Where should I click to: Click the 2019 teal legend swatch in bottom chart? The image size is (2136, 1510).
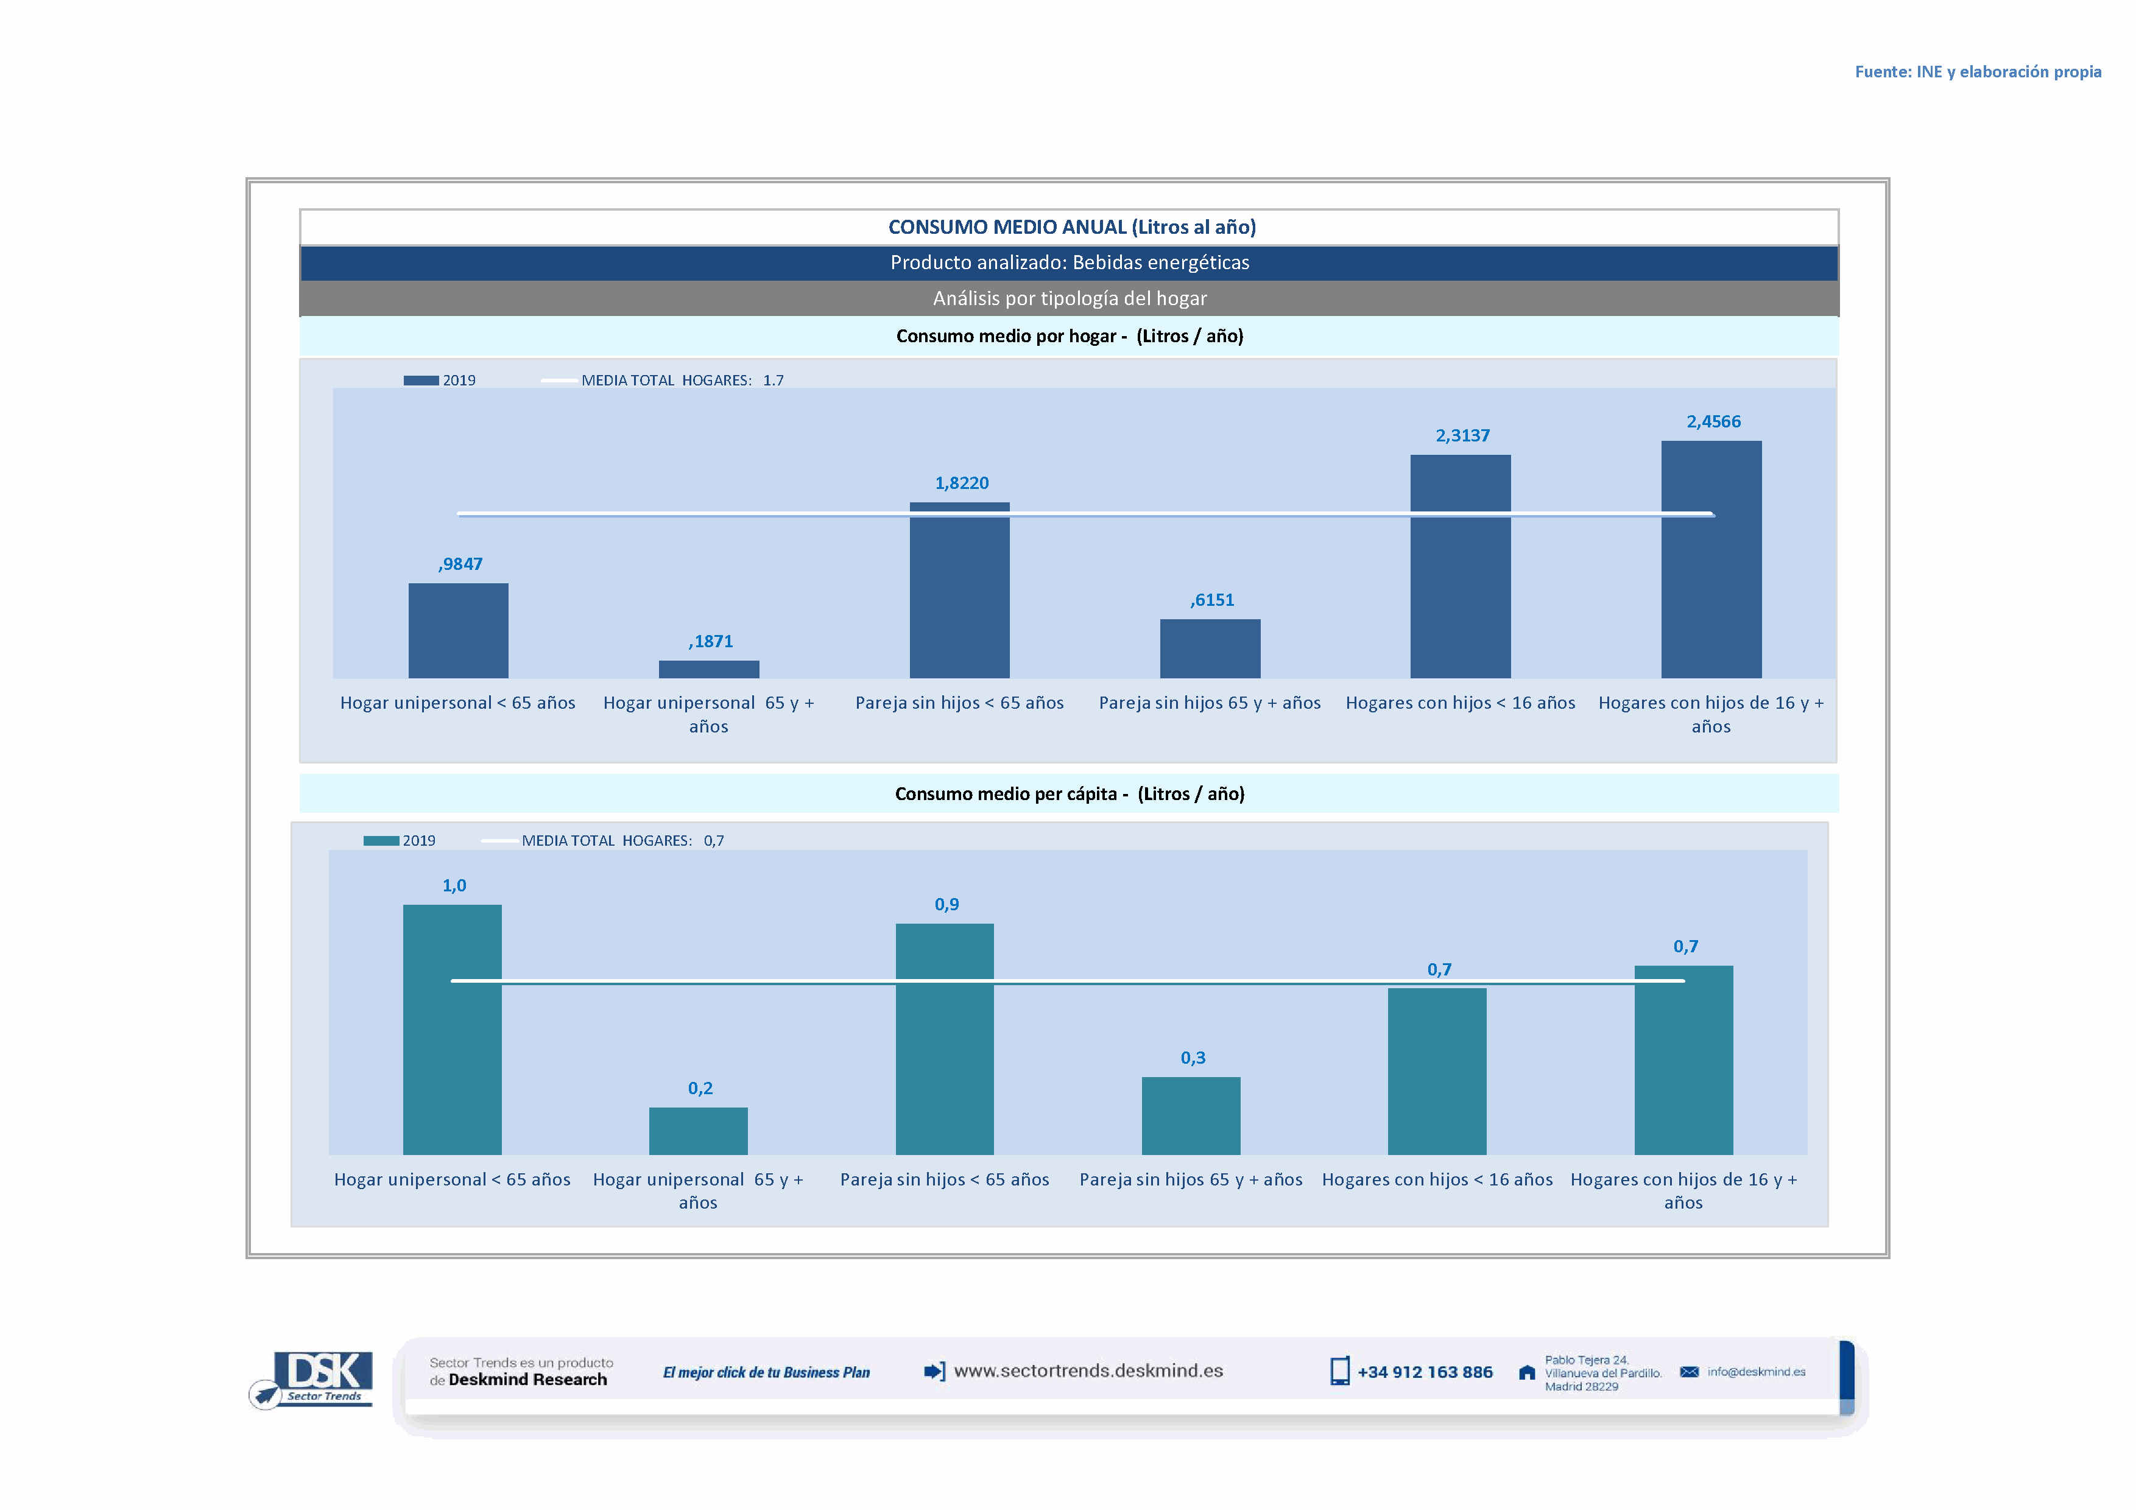click(x=381, y=840)
